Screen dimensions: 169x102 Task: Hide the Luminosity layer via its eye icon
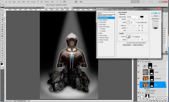[x=138, y=78]
